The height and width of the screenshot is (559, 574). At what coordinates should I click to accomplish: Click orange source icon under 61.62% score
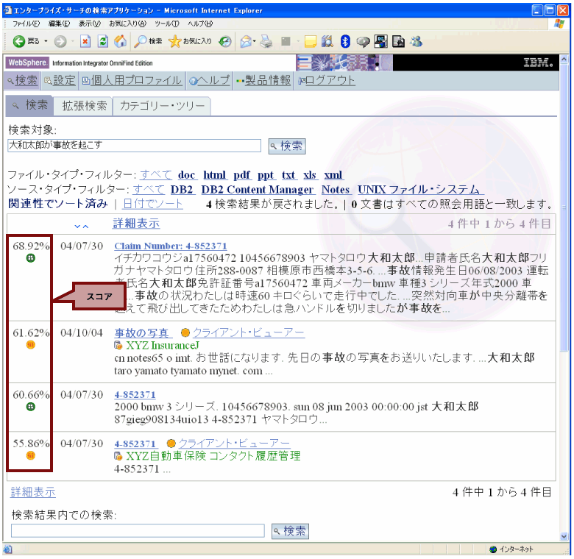coord(31,345)
